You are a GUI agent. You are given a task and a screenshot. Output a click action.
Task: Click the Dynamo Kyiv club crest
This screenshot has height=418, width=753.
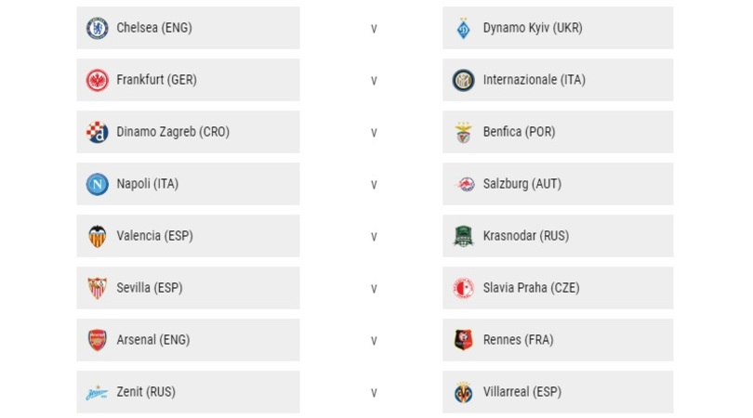(464, 28)
